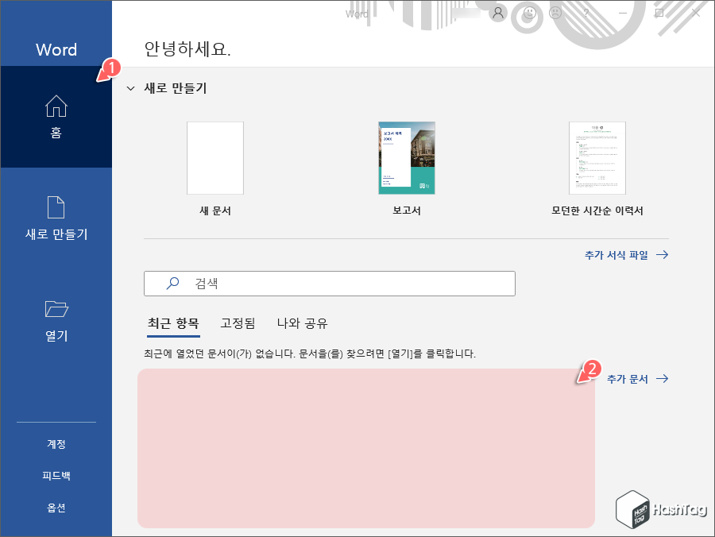Click the sad smiley feedback icon
The height and width of the screenshot is (537, 715).
click(x=555, y=13)
